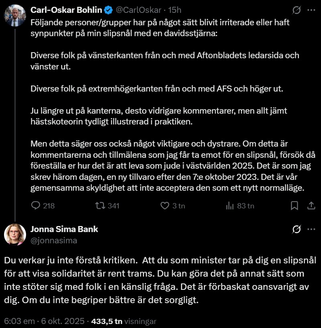Bookmark Carl-Oskar Bohlin's post
The image size is (321, 328).
[294, 206]
